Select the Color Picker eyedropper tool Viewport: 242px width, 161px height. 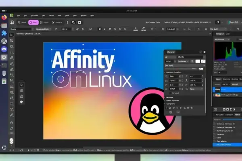click(11, 115)
